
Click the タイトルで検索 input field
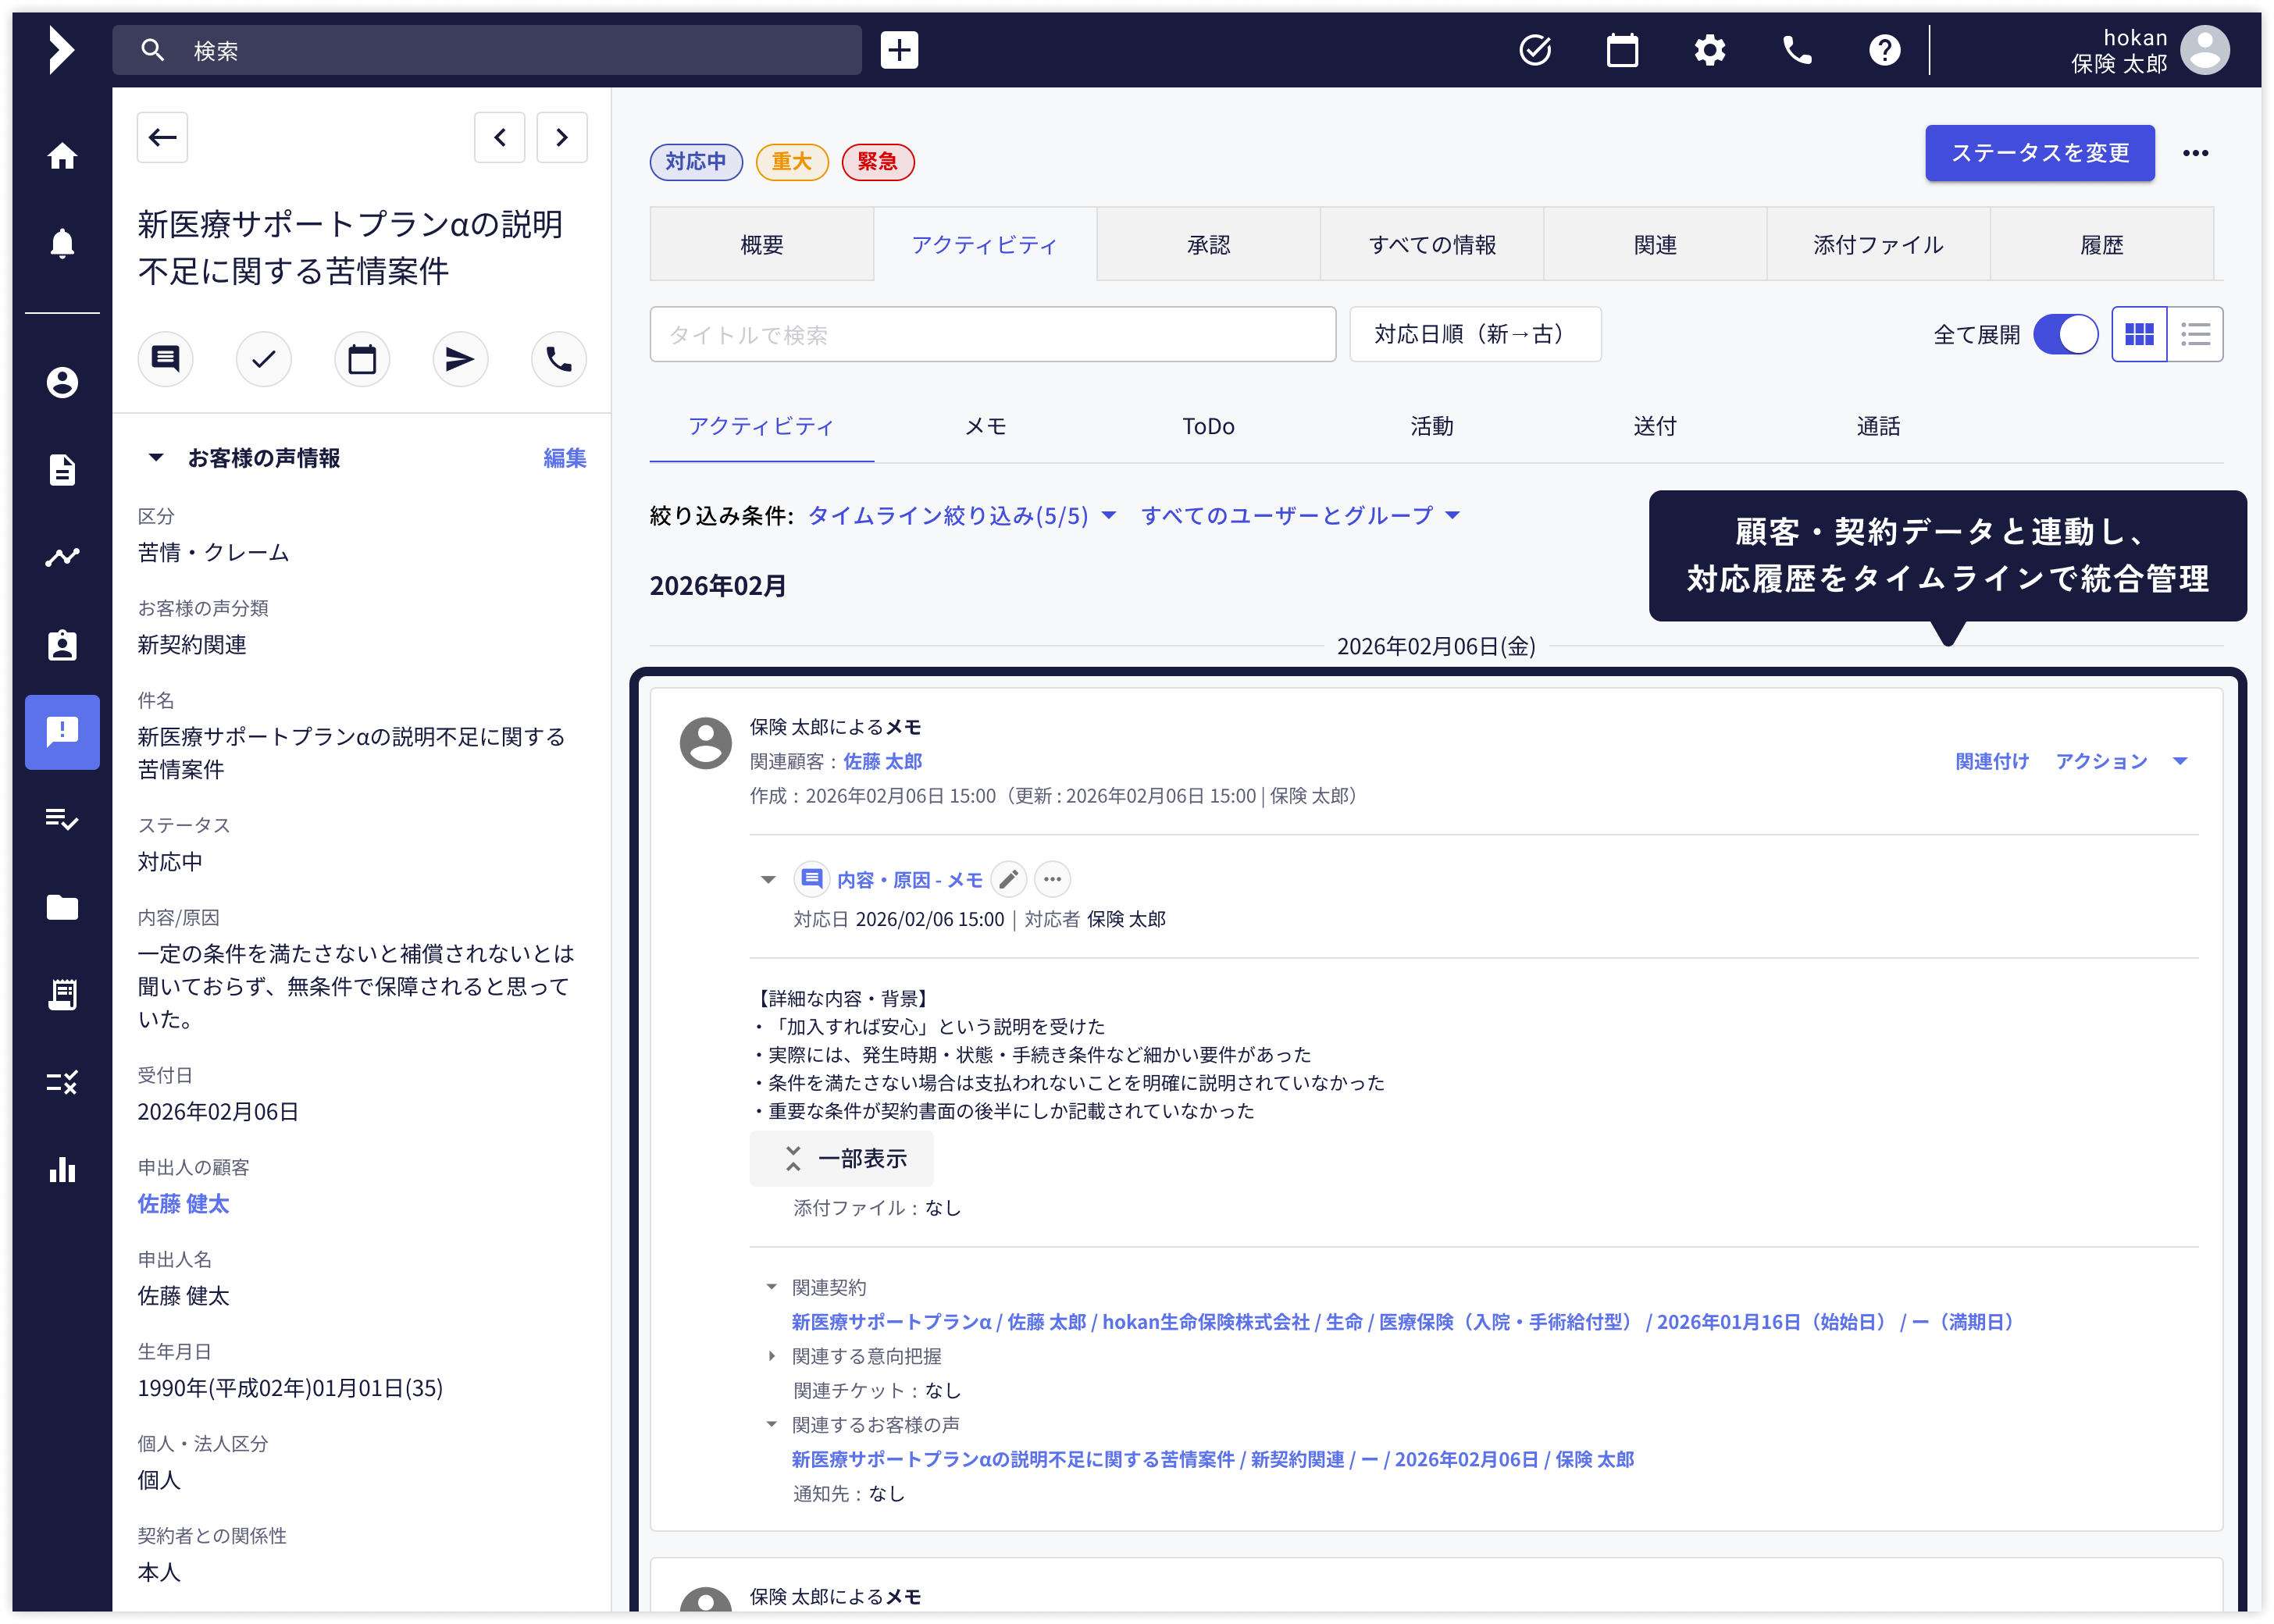[x=992, y=335]
